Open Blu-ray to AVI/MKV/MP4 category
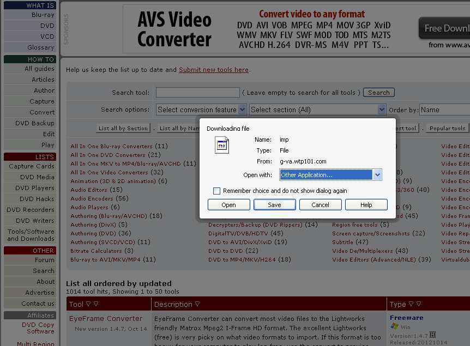The image size is (470, 346). point(106,259)
